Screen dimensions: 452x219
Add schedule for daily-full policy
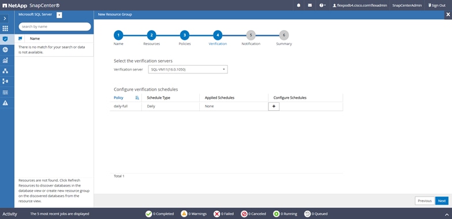pyautogui.click(x=274, y=106)
